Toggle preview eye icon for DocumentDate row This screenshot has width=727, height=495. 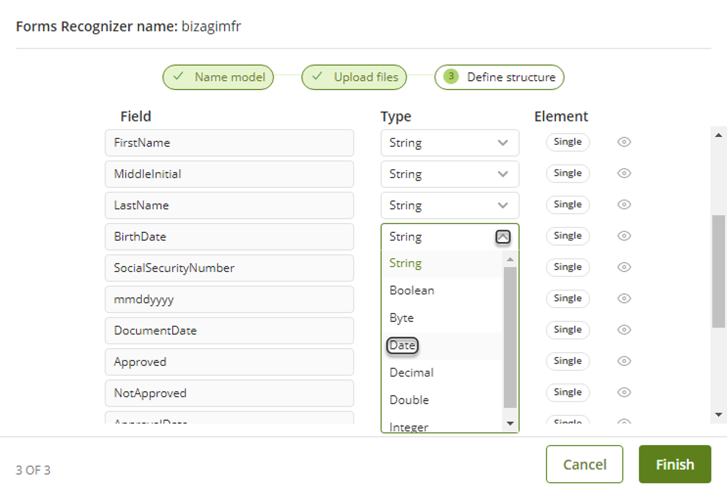click(624, 330)
